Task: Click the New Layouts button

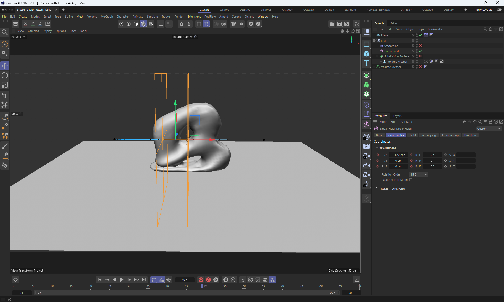Action: 484,10
